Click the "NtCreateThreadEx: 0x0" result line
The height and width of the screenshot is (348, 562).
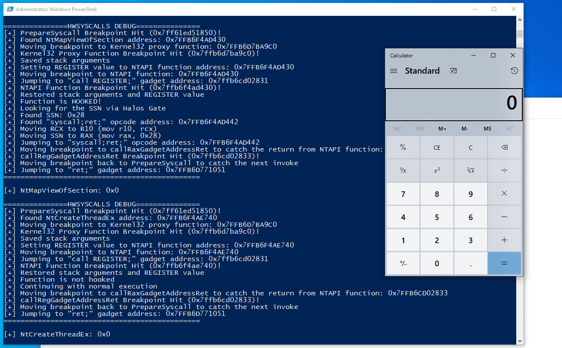57,334
